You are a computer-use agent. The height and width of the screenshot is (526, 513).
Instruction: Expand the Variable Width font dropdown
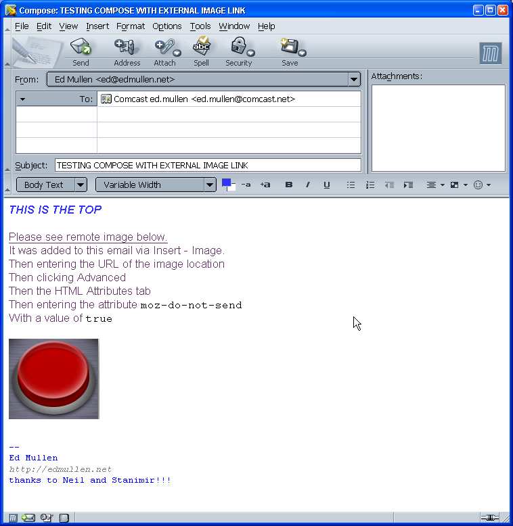tap(156, 185)
